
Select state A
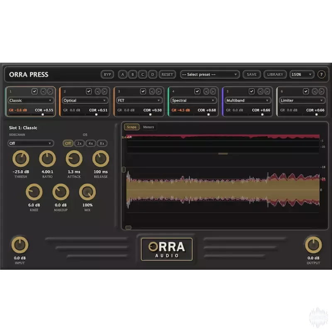click(122, 75)
